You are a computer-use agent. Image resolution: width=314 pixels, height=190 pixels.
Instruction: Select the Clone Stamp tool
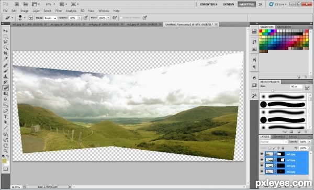[6, 76]
